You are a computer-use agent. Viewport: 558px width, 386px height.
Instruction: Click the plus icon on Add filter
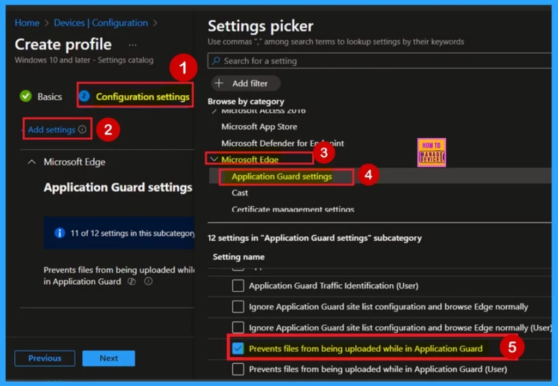pos(219,83)
